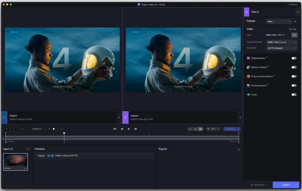Click the Enhancement filter icon

(248, 86)
